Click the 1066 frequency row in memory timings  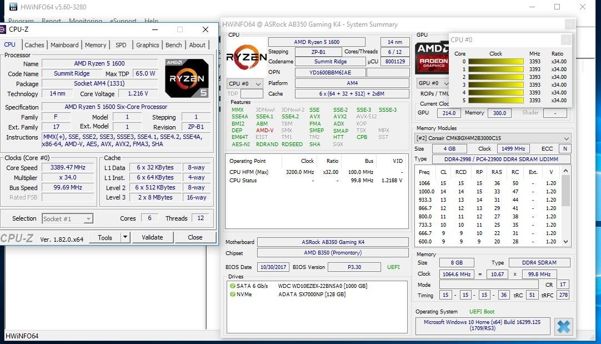click(x=487, y=183)
